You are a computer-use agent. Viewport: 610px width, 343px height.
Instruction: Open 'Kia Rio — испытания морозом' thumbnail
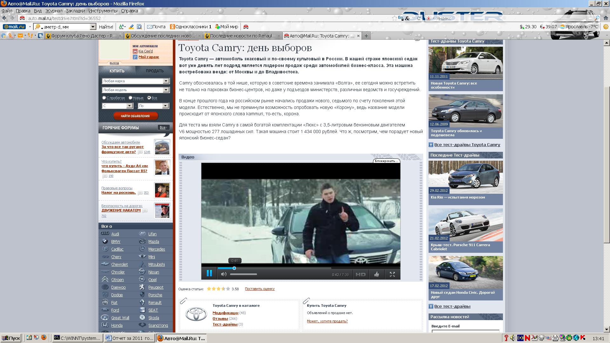click(x=465, y=177)
